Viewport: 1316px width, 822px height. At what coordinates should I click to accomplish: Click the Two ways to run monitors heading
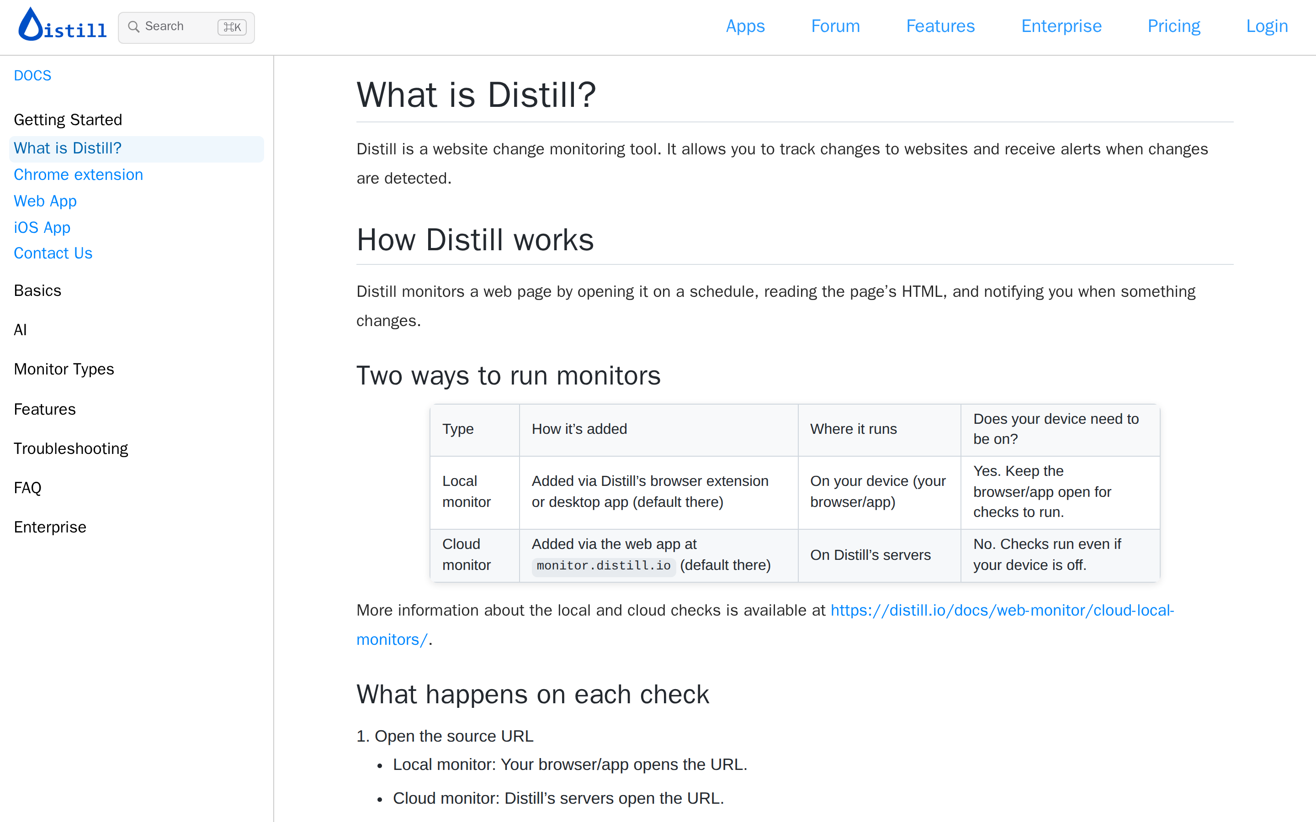508,376
